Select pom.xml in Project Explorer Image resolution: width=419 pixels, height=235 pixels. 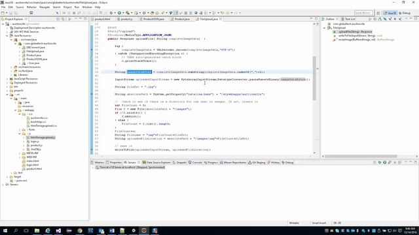(21, 181)
